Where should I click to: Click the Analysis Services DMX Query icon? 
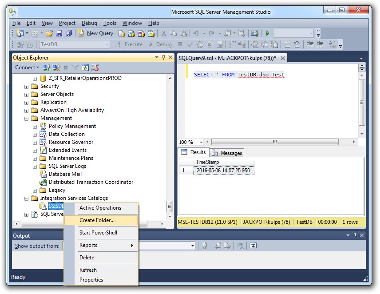click(x=141, y=33)
